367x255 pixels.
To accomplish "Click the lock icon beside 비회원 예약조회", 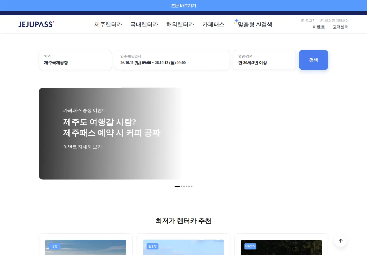I will click(322, 21).
